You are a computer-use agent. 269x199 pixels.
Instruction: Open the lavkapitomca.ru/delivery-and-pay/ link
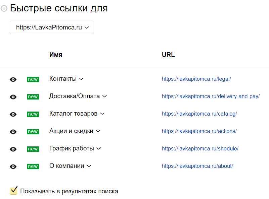[x=211, y=96]
